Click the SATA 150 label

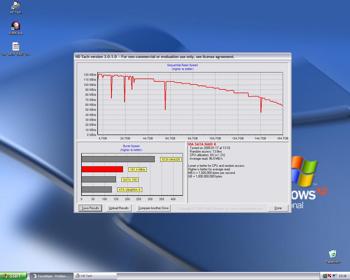pyautogui.click(x=130, y=180)
